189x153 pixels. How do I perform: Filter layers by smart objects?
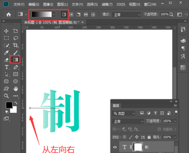pos(169,113)
